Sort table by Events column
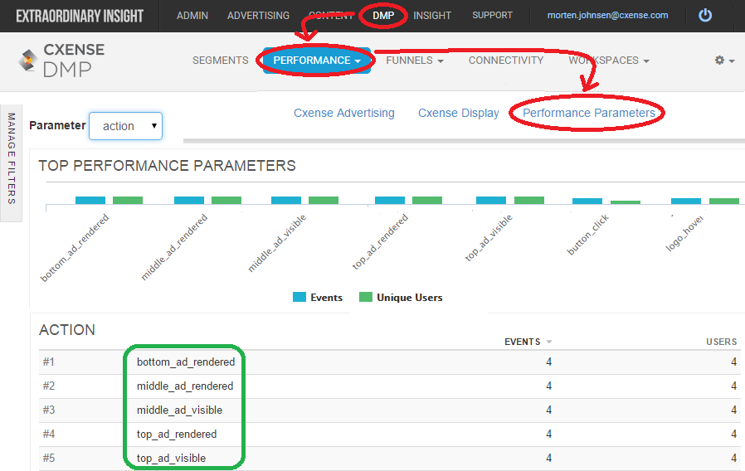This screenshot has width=745, height=471. pyautogui.click(x=528, y=342)
